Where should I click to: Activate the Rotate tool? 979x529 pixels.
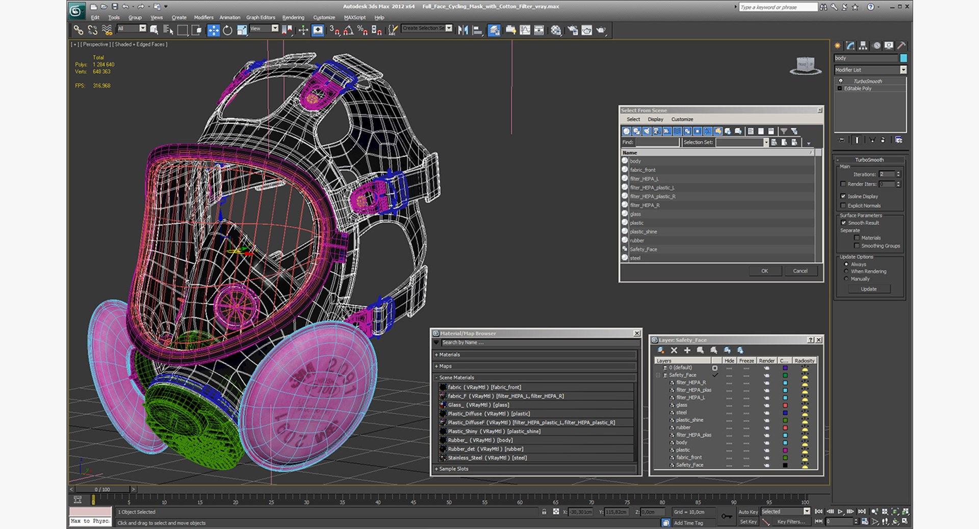coord(227,31)
